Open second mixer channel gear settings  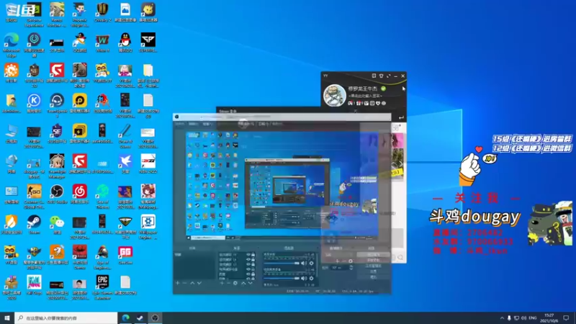click(311, 278)
